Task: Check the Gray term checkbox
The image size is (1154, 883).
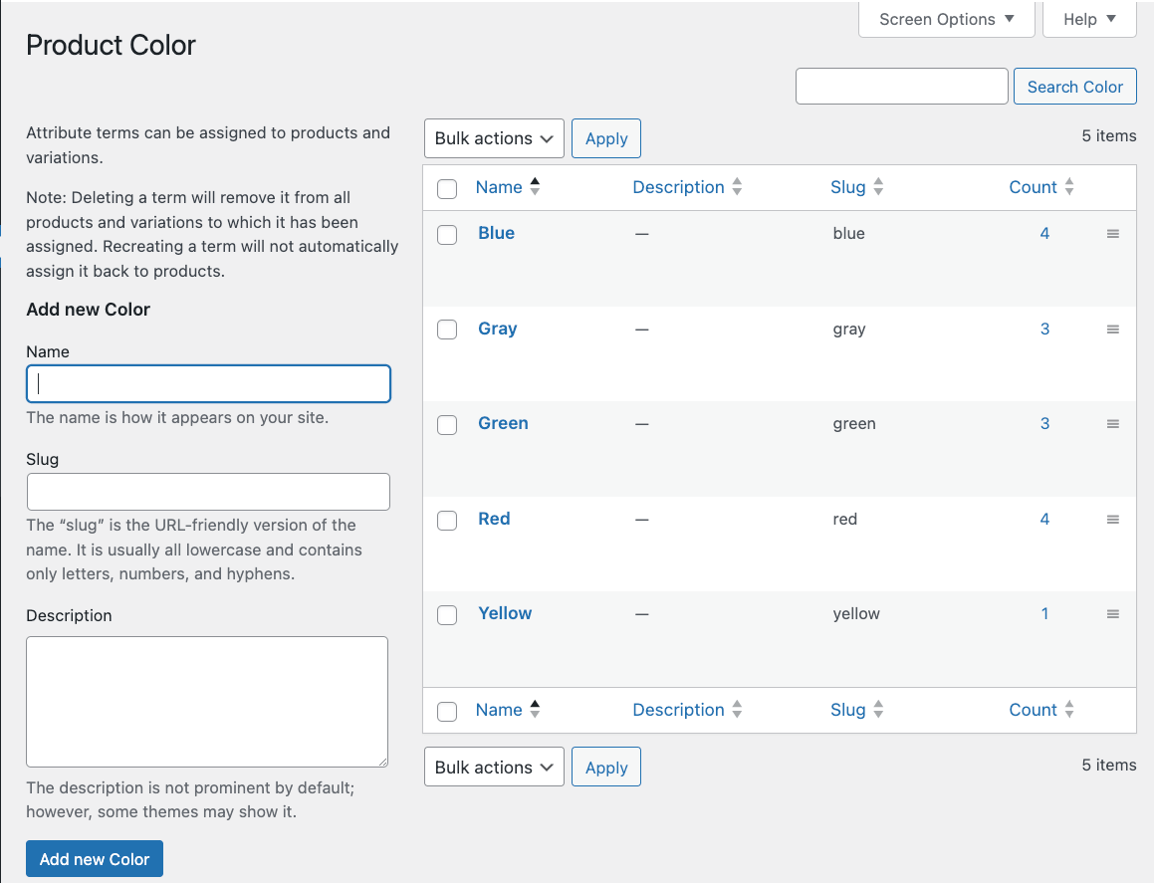Action: point(447,330)
